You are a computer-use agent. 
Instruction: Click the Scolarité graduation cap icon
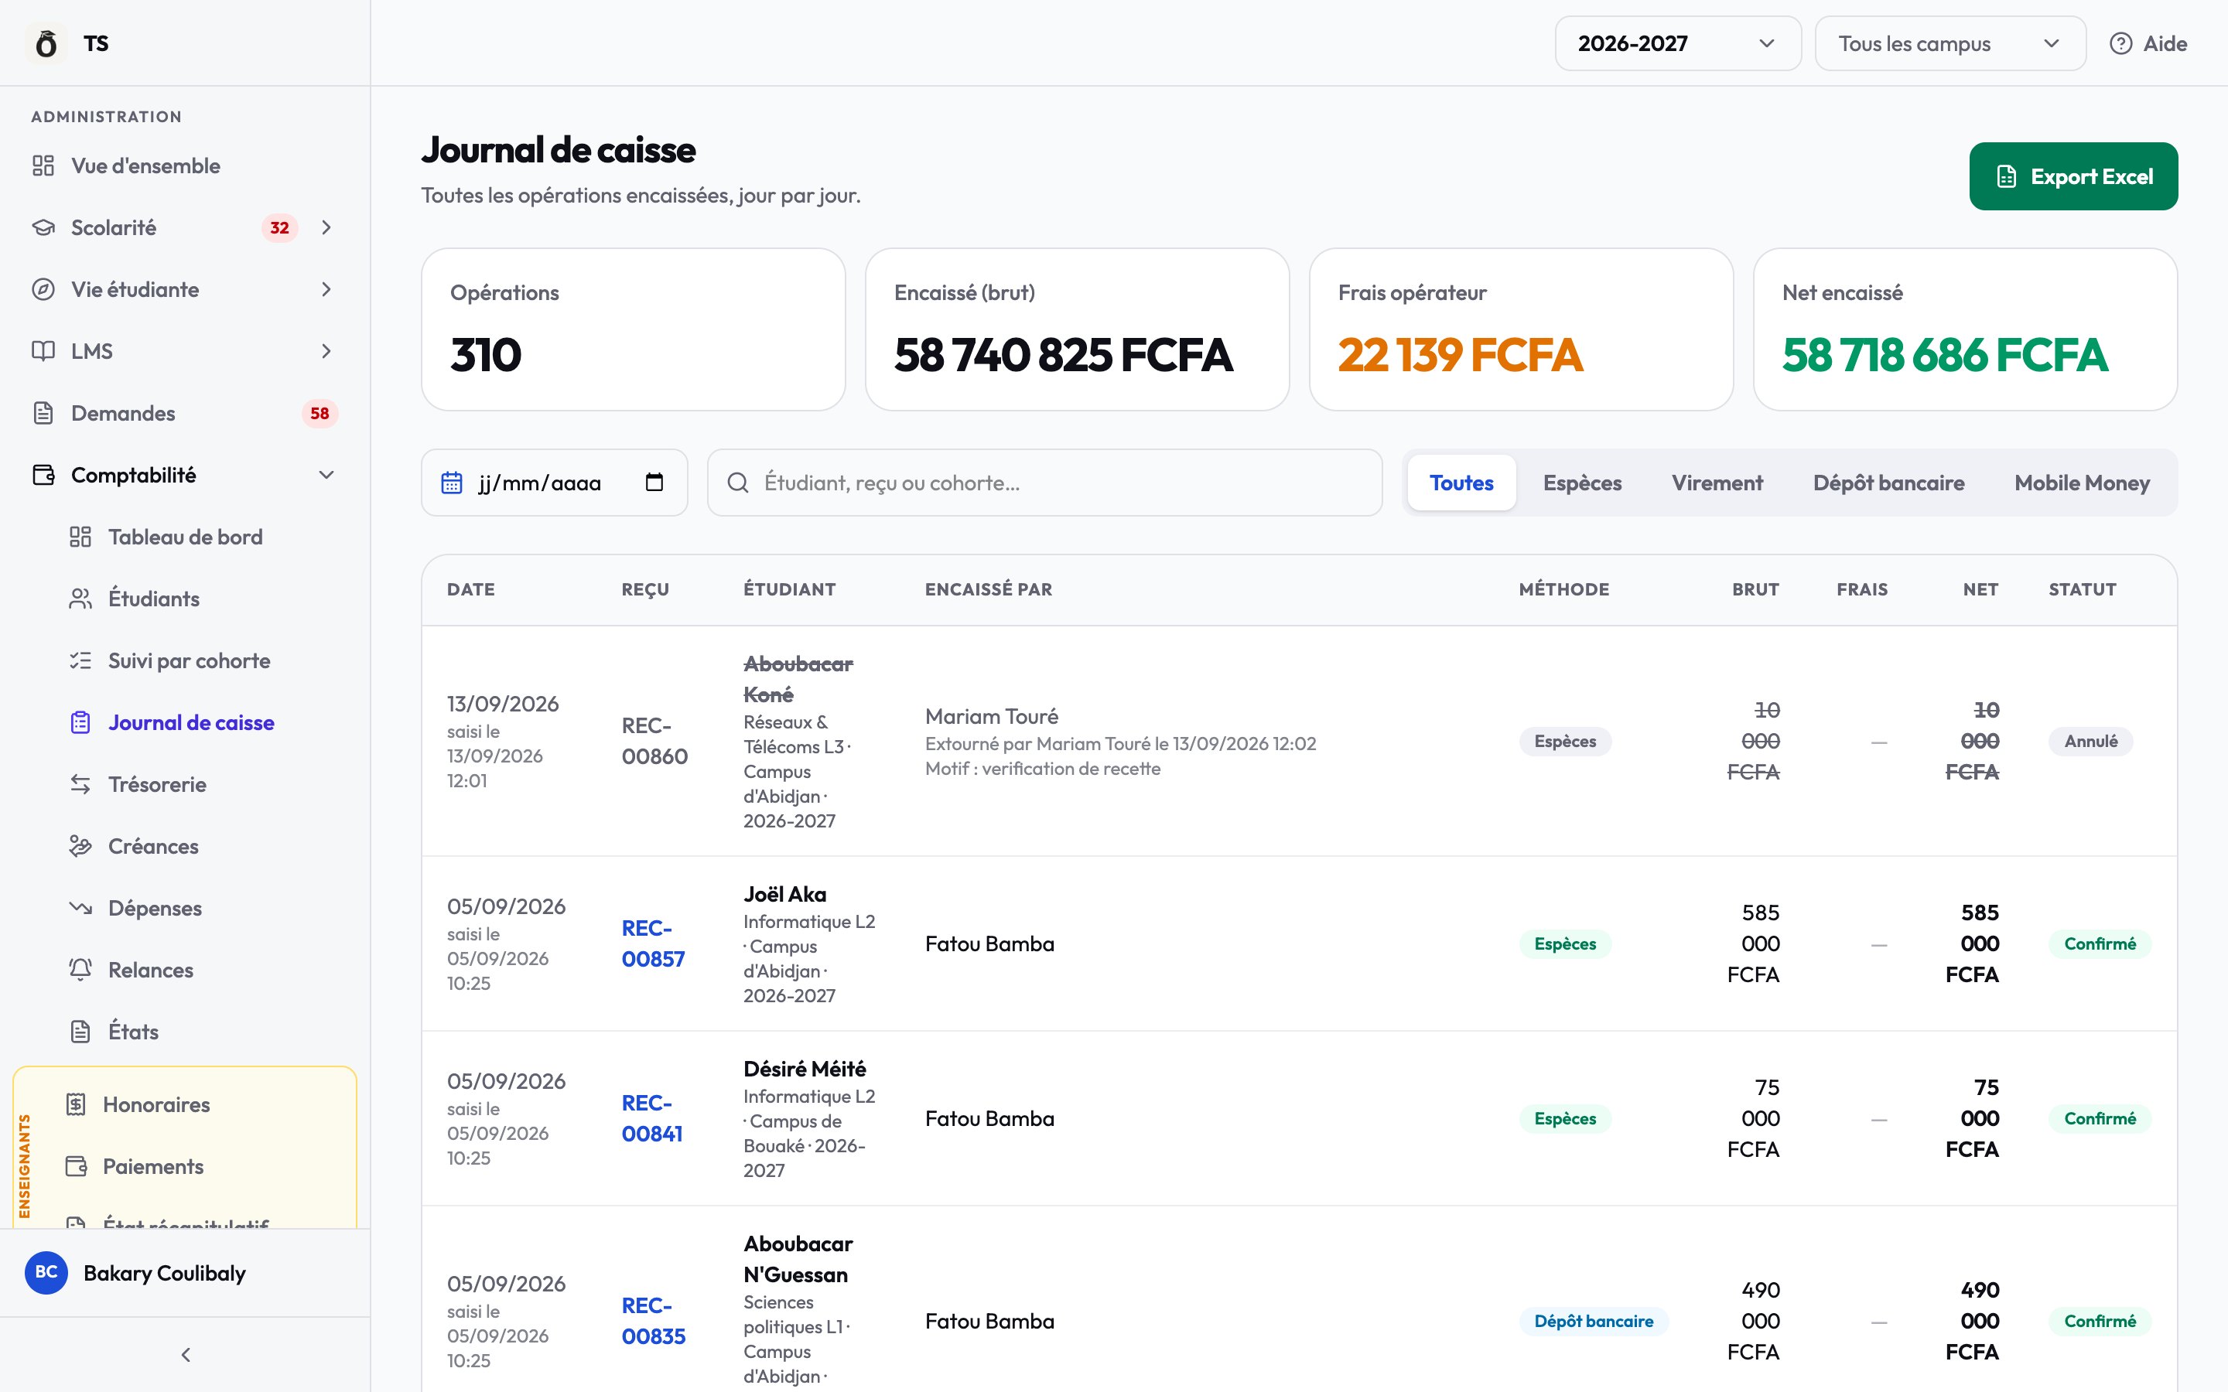[x=43, y=227]
